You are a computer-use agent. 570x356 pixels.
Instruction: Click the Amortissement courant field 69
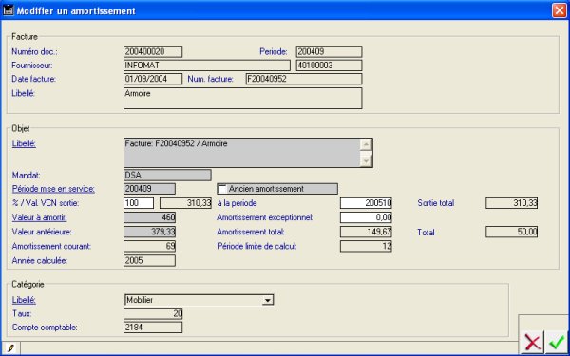[x=149, y=246]
